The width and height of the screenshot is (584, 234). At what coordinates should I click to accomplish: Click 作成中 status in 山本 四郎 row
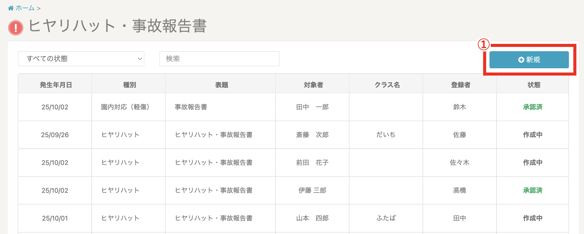pyautogui.click(x=532, y=218)
